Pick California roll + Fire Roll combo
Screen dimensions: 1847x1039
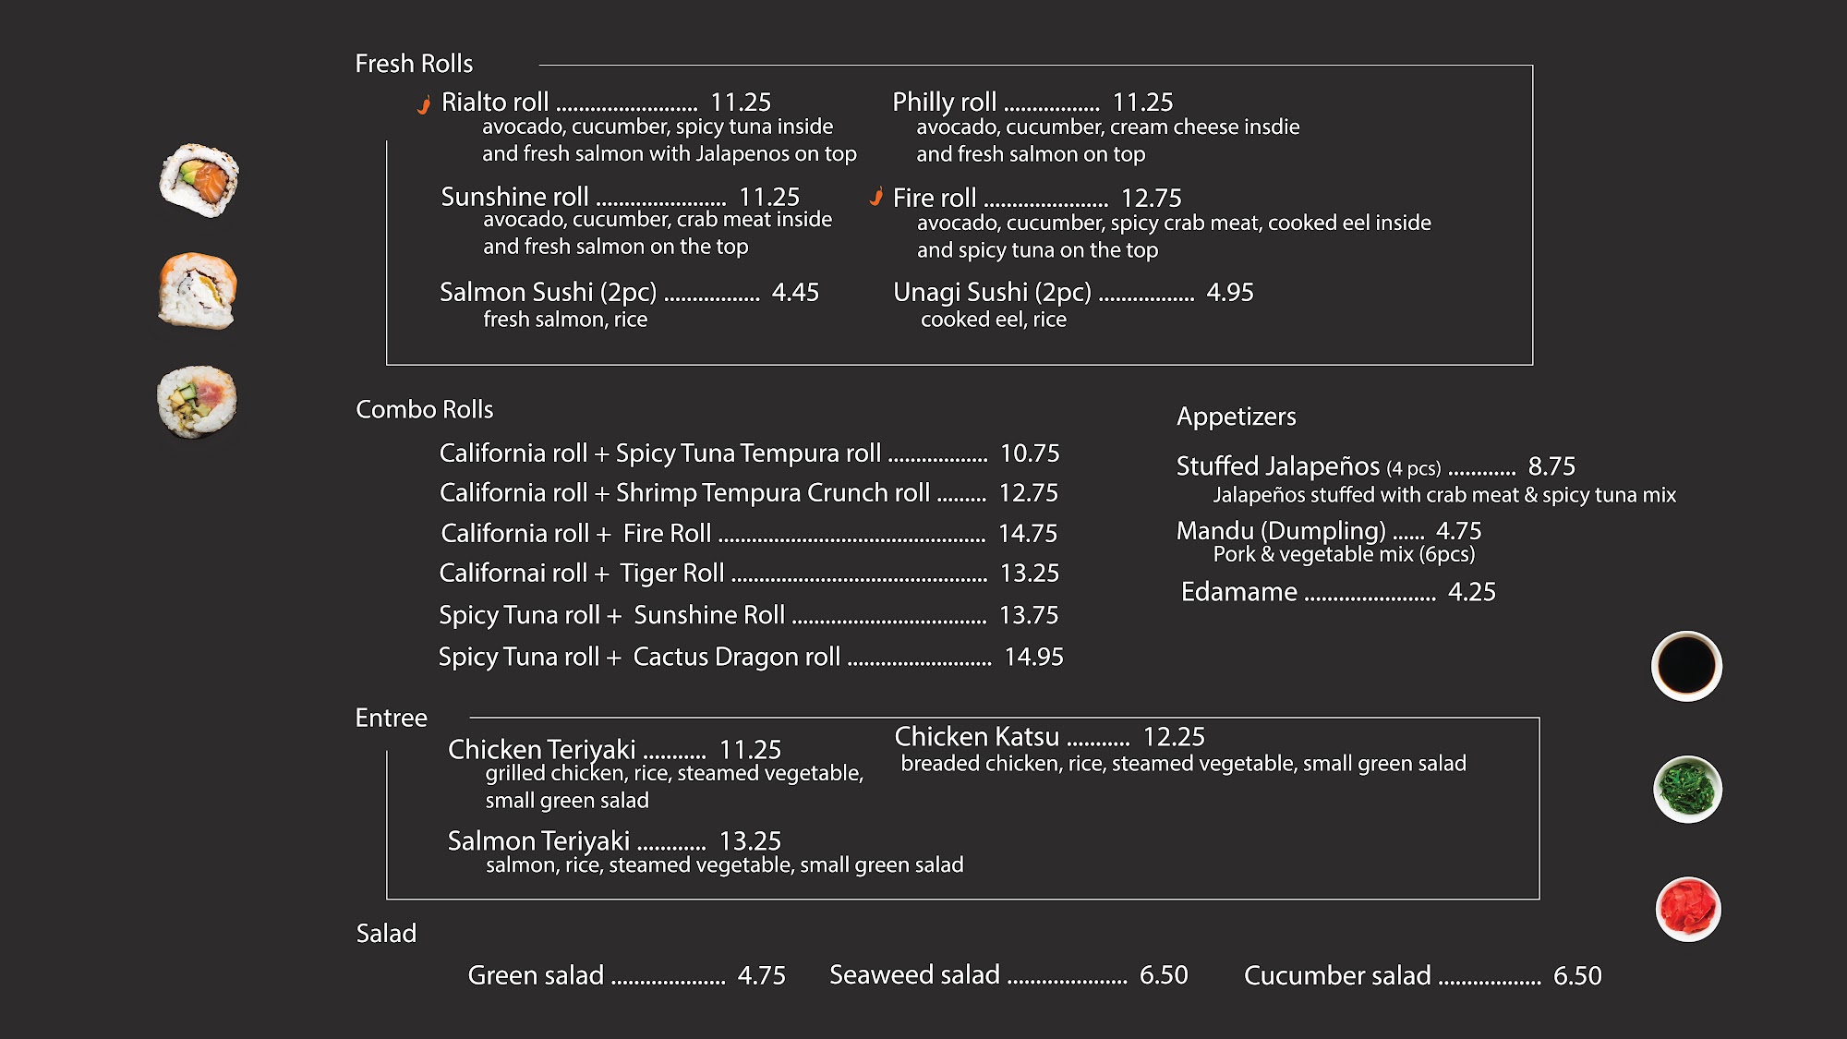[x=575, y=533]
